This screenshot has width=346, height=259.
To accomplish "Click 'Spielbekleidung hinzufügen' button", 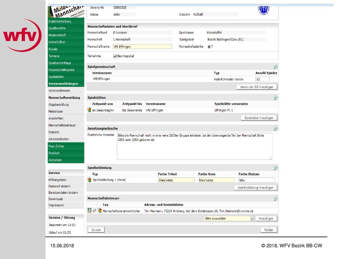I will click(255, 188).
